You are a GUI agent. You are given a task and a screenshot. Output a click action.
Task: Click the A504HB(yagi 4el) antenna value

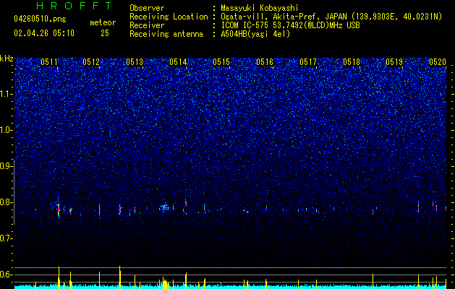(255, 34)
